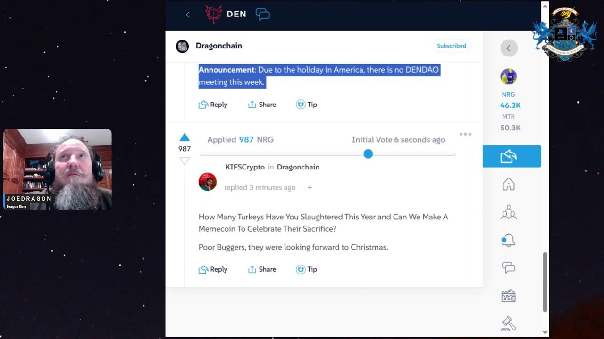Tip the KIFSCrypto Turkeys post
604x339 pixels.
tap(306, 269)
